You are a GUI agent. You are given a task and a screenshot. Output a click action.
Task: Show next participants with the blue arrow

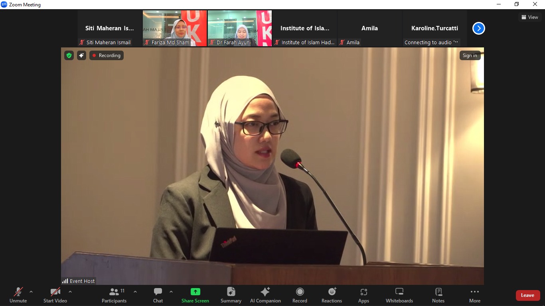(478, 28)
